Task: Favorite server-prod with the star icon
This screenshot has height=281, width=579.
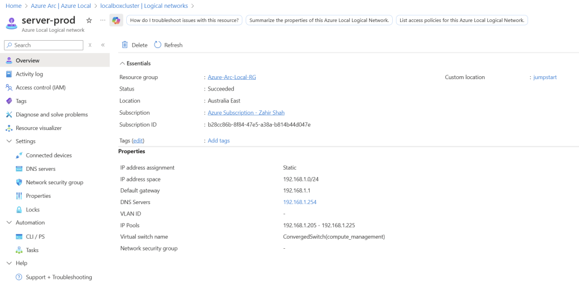Action: click(x=89, y=20)
